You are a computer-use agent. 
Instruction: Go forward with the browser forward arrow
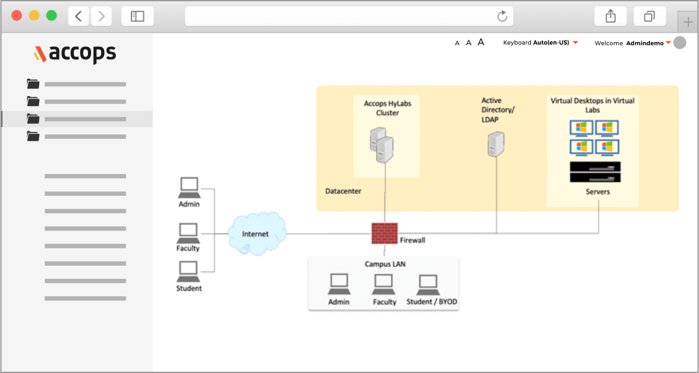(x=101, y=17)
